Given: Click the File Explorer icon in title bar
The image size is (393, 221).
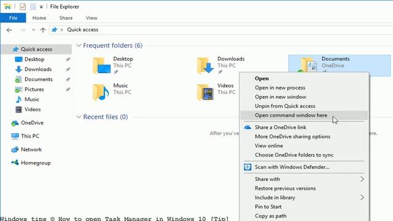Looking at the screenshot, I should 7,7.
